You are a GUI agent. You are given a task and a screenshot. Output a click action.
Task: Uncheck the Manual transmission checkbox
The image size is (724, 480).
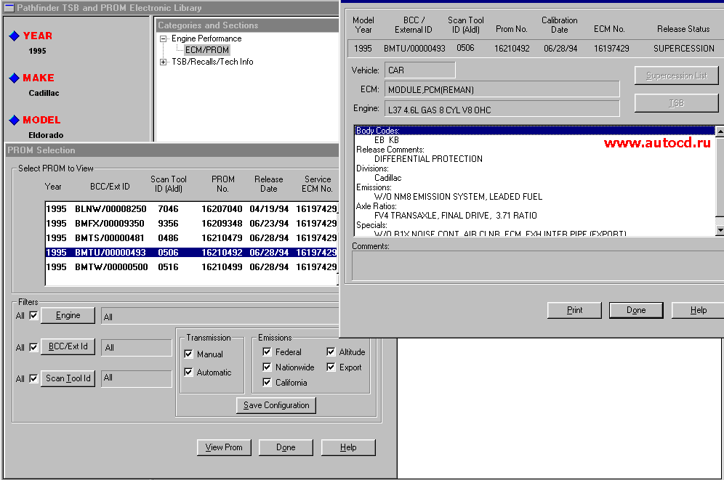point(188,354)
